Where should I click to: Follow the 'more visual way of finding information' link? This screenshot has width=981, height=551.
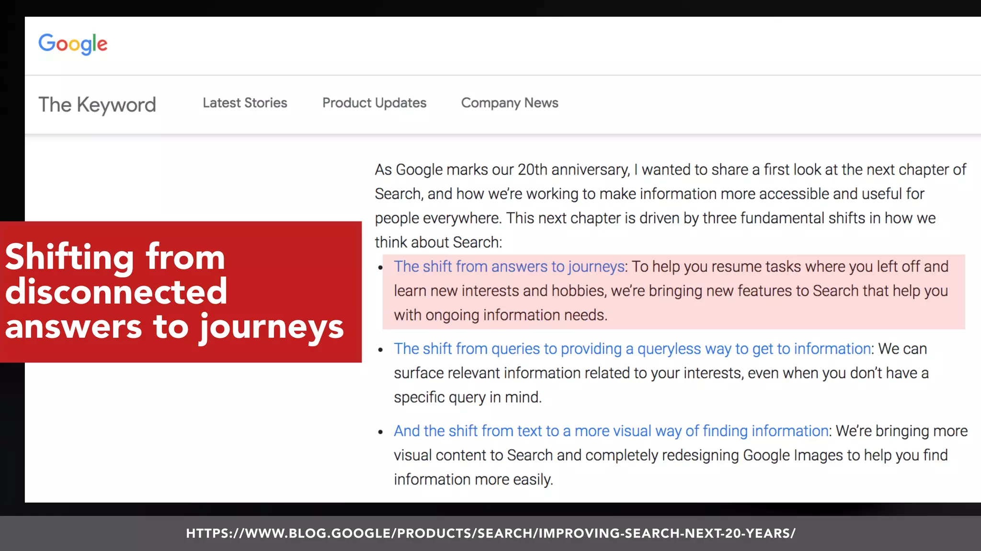612,431
